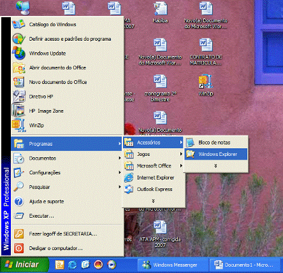Click the Documentos folder icon

(x=18, y=158)
